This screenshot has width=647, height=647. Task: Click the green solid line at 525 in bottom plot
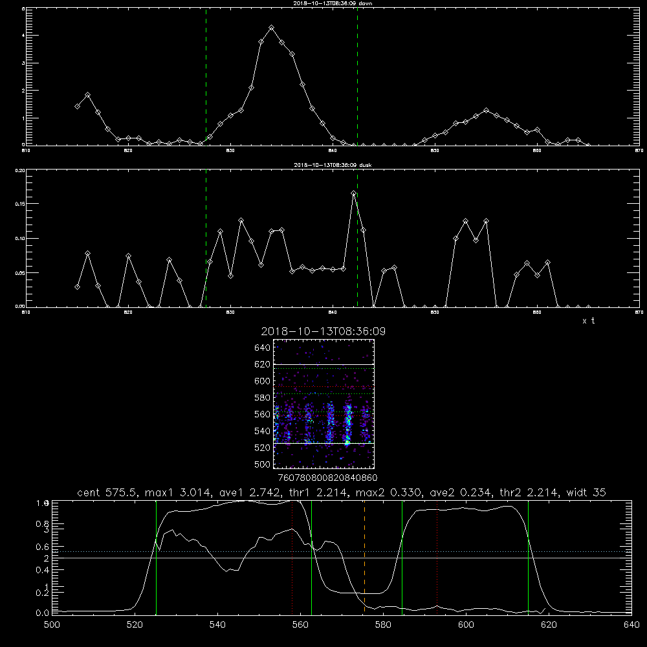click(156, 557)
